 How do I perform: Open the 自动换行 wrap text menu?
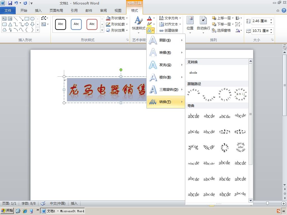coord(203,25)
